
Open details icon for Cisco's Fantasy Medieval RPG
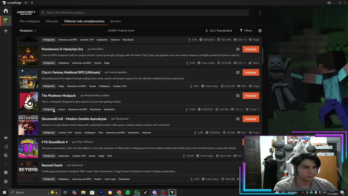click(x=238, y=72)
